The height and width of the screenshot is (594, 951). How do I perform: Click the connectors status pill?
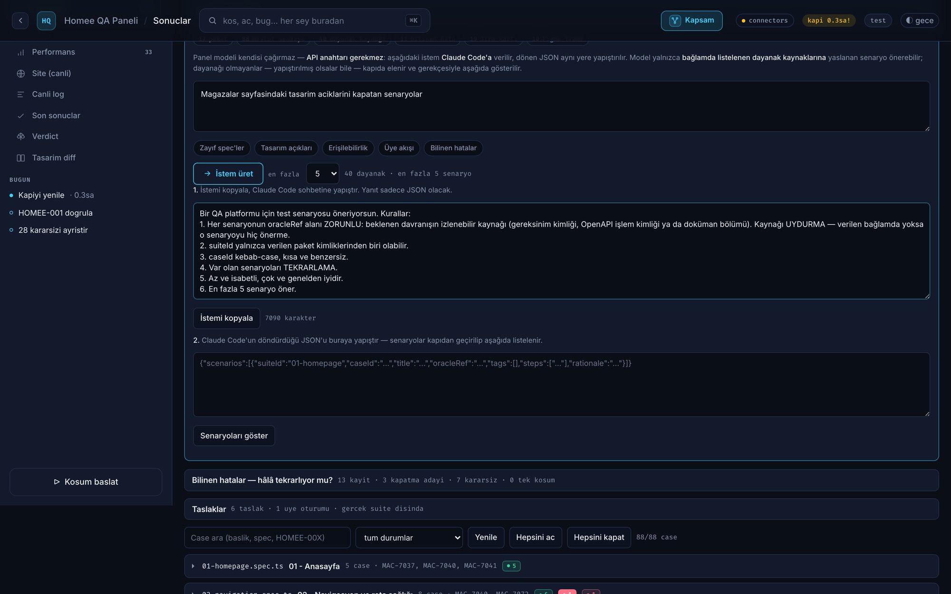(765, 20)
